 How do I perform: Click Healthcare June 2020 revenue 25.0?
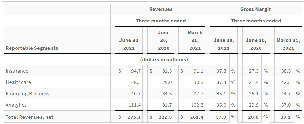pos(167,82)
